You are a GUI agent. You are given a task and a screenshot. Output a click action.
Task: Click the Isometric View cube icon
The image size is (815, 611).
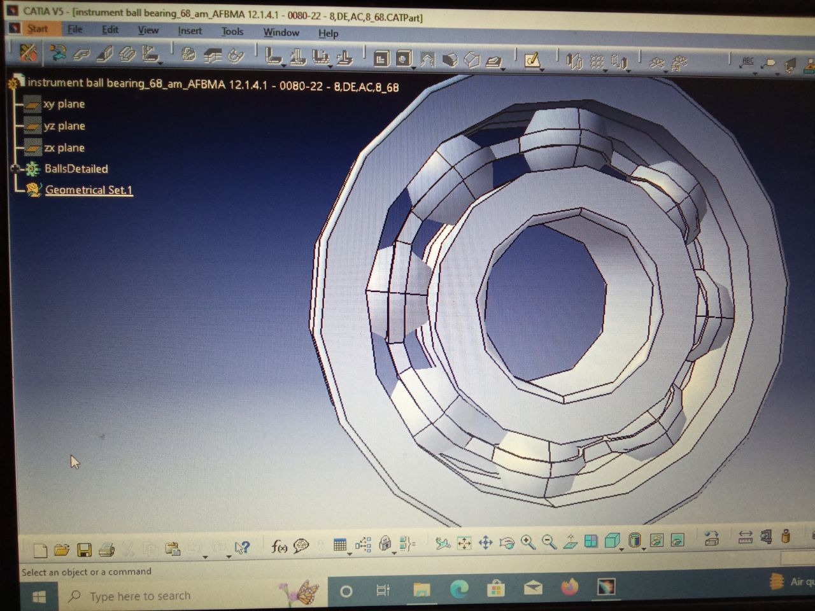tap(612, 540)
